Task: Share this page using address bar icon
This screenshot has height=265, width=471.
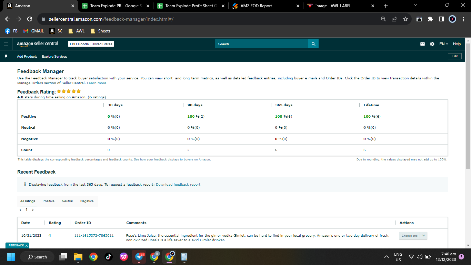Action: point(394,19)
